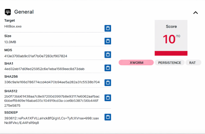Screen dimensions: 205x134
Task: Collapse the General section
Action: (195, 13)
